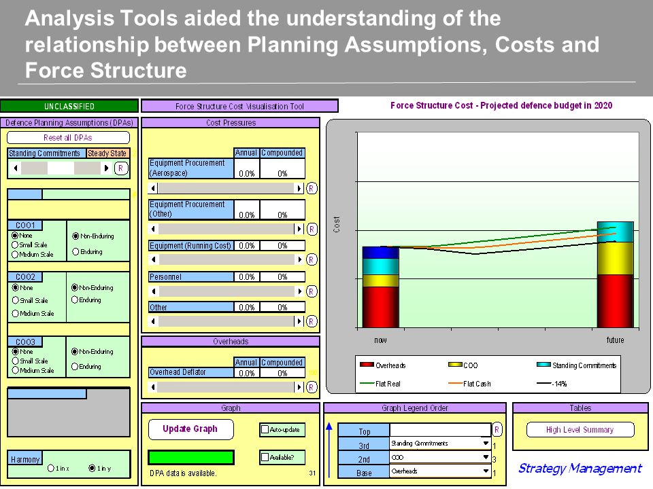Select Harmony 1 in x option
This screenshot has width=653, height=489.
coord(51,468)
